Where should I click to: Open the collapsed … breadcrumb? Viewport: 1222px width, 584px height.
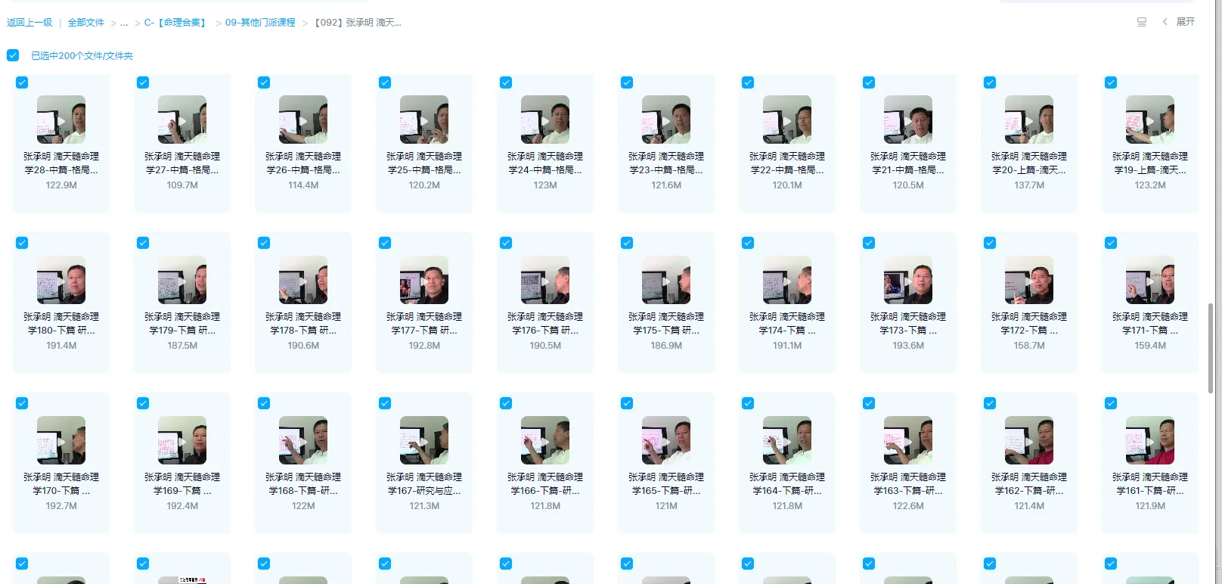click(x=124, y=23)
